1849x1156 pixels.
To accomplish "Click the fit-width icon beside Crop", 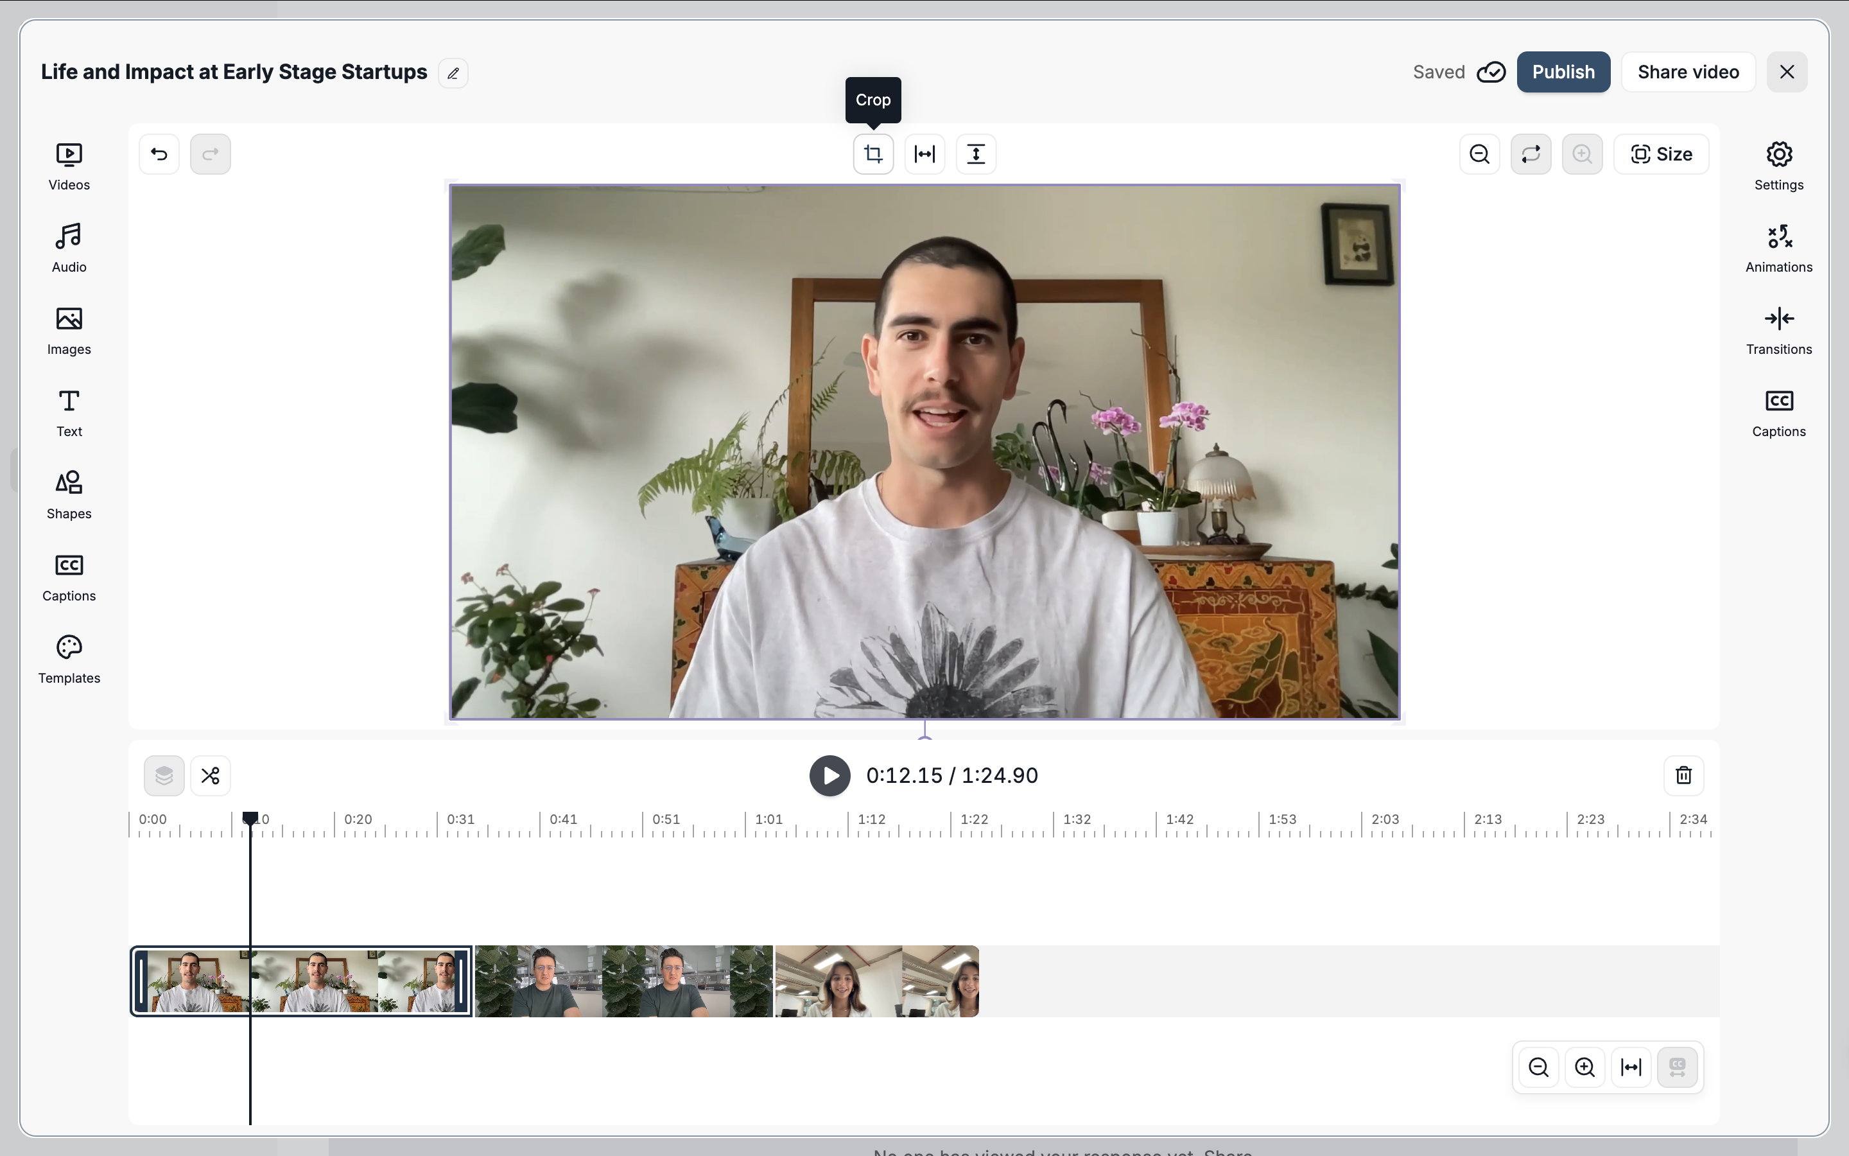I will 924,154.
